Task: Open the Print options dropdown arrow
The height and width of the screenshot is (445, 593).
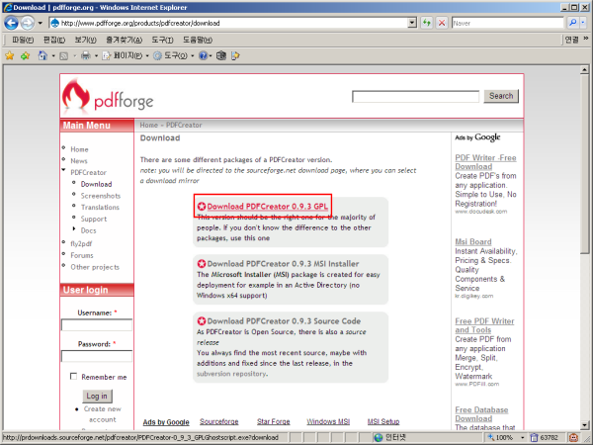Action: coord(97,56)
